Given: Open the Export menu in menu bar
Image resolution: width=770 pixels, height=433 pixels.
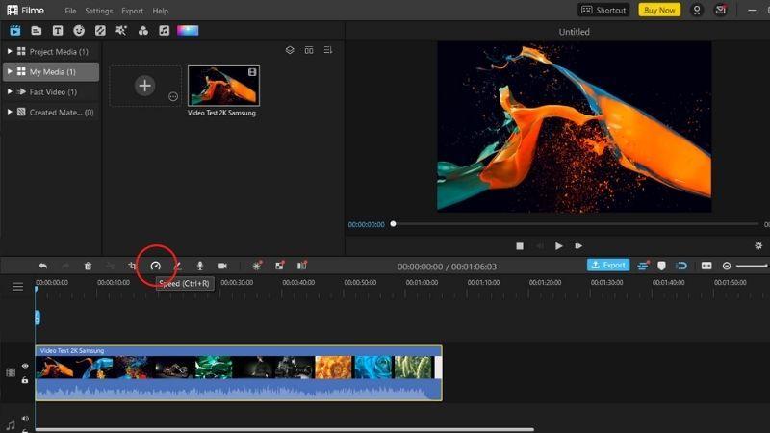Looking at the screenshot, I should point(133,11).
